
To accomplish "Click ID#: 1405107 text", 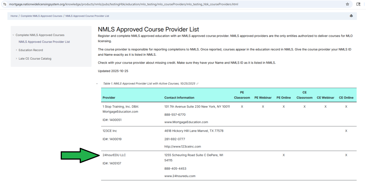I will tap(112, 163).
